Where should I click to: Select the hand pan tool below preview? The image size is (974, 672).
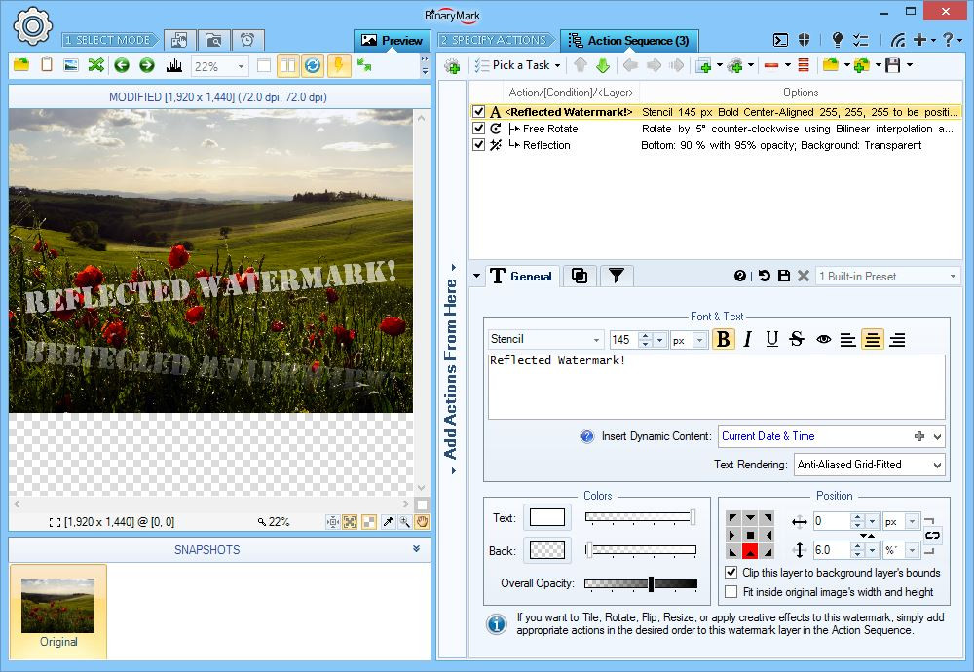422,522
